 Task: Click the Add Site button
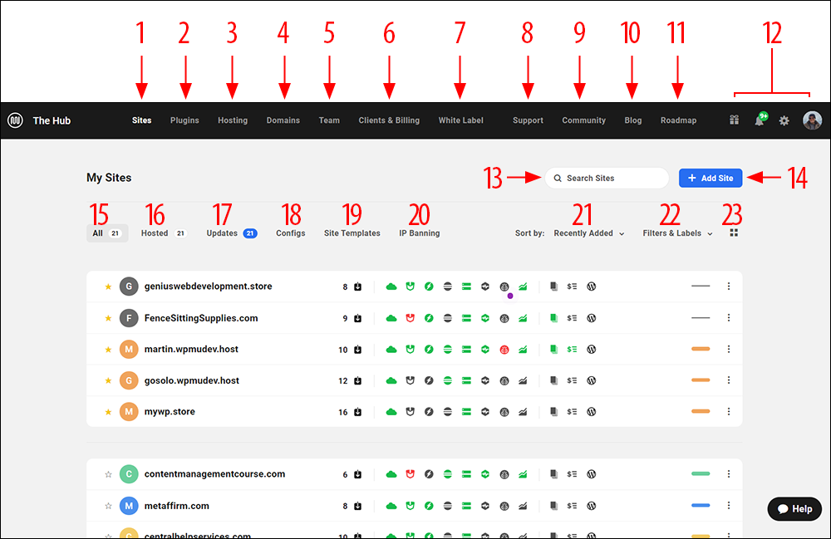point(711,179)
